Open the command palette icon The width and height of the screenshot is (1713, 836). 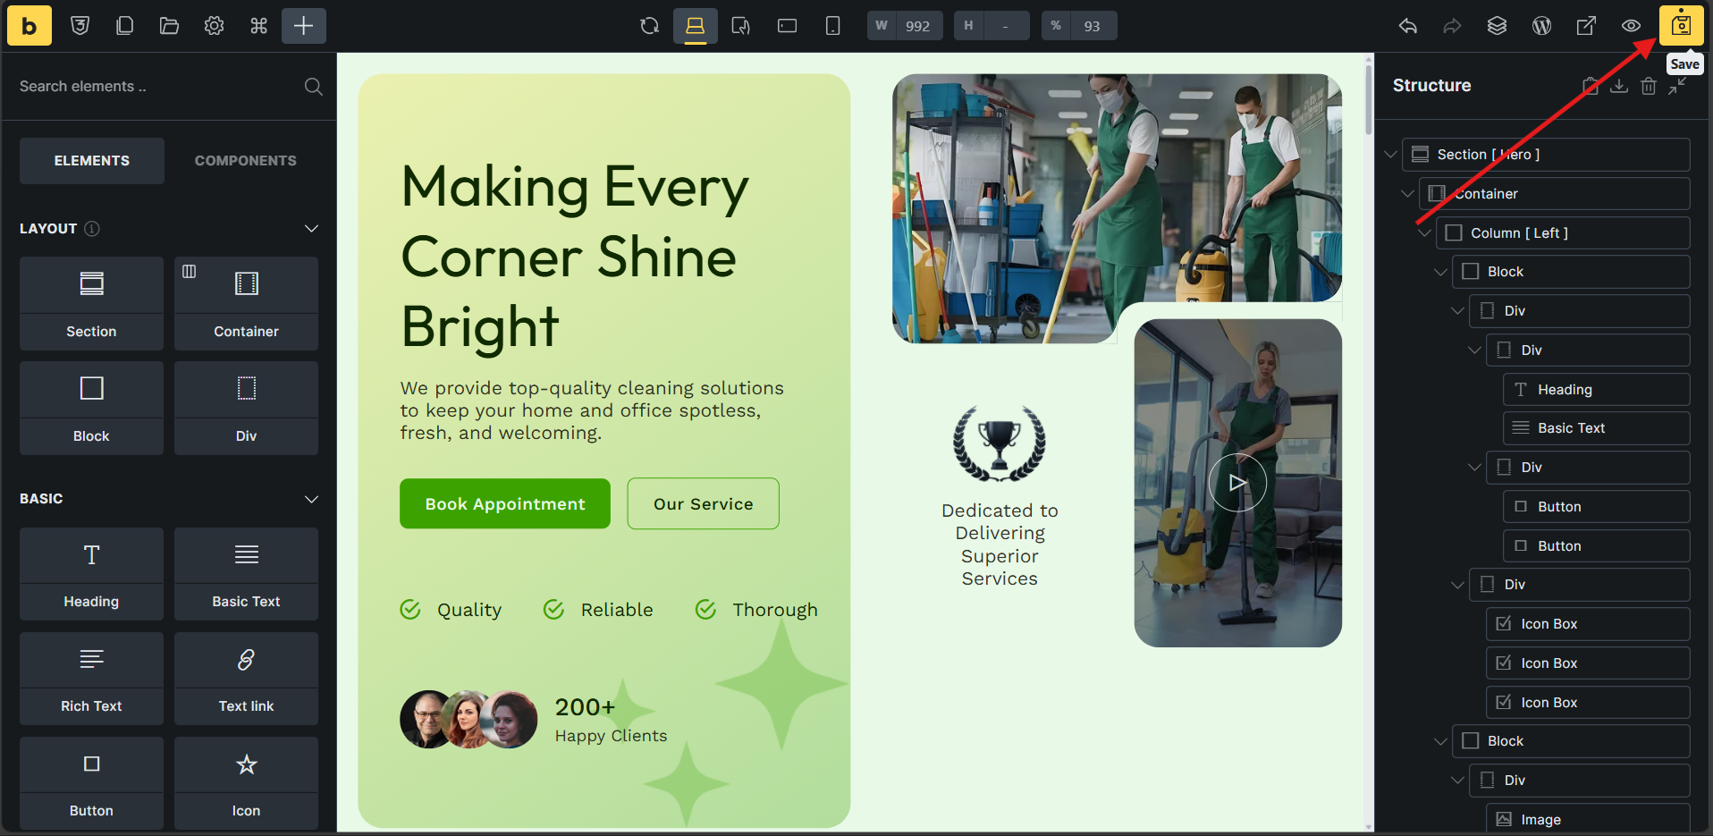[259, 26]
